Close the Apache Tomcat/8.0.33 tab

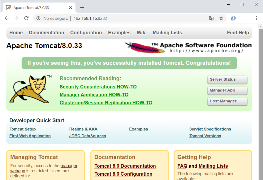70,8
